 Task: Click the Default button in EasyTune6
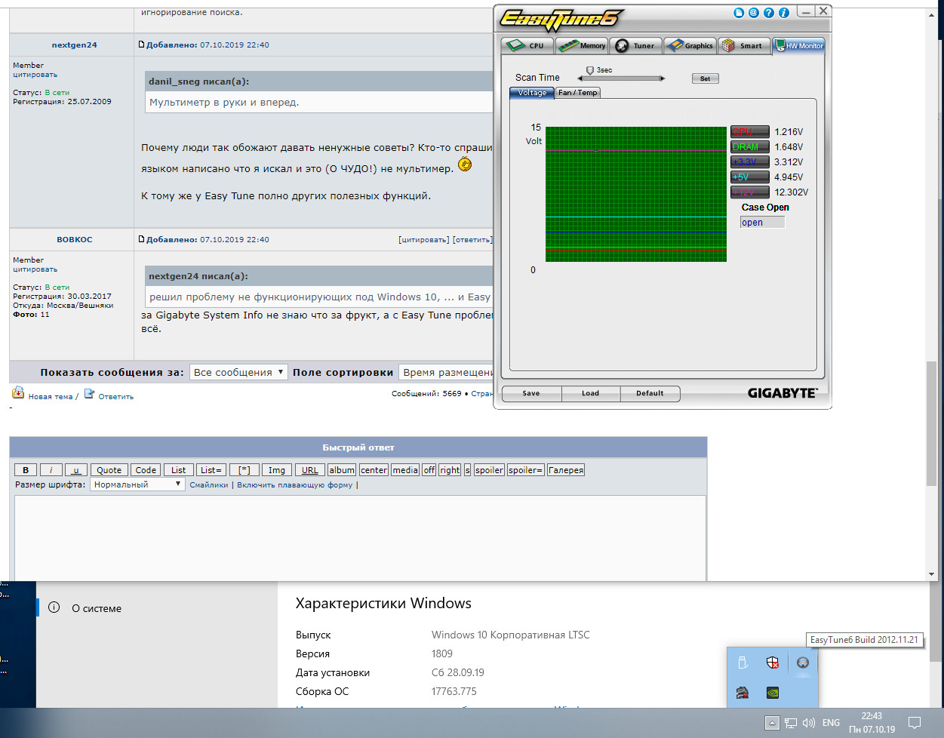pos(650,393)
